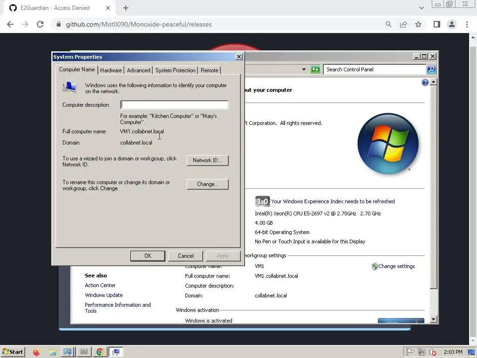Switch to the Remote tab

209,70
